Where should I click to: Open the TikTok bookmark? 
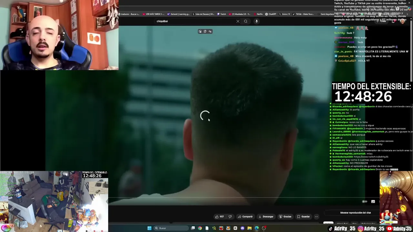pyautogui.click(x=303, y=14)
